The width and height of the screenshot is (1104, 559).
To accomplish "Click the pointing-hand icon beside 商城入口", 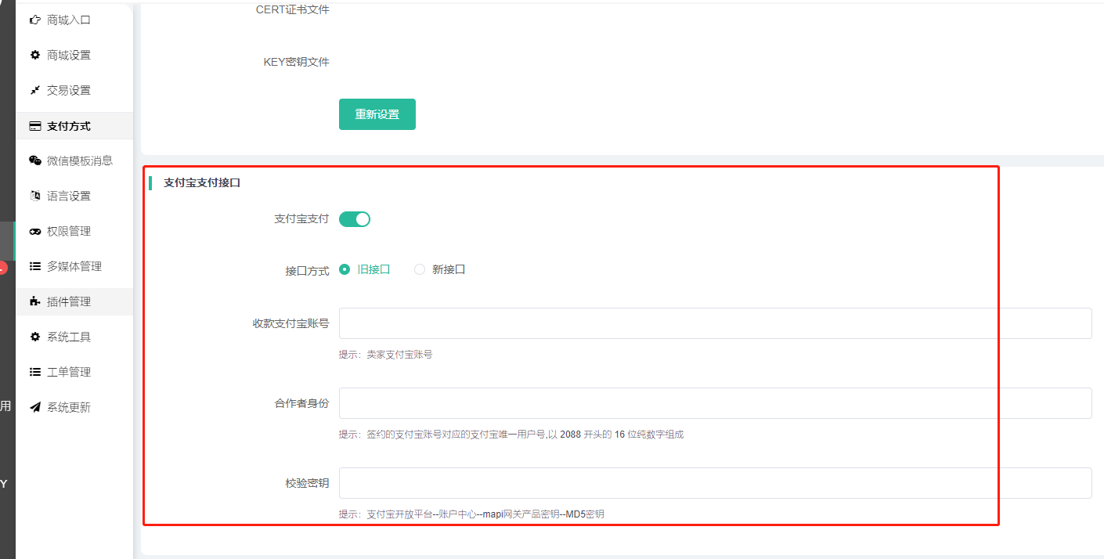I will click(x=34, y=20).
